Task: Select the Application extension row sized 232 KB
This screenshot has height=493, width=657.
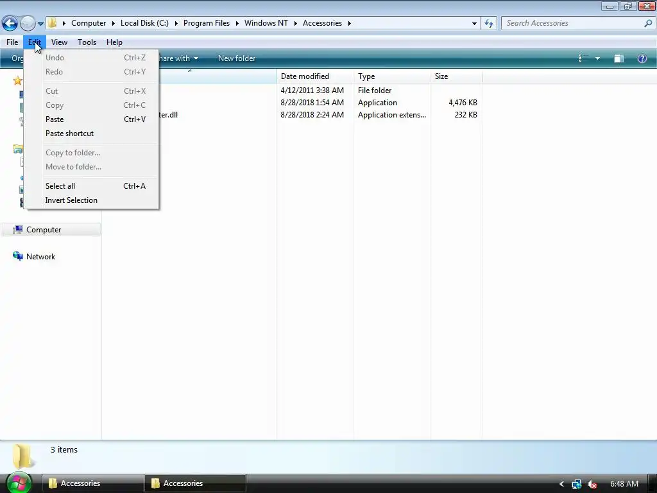Action: (x=321, y=115)
